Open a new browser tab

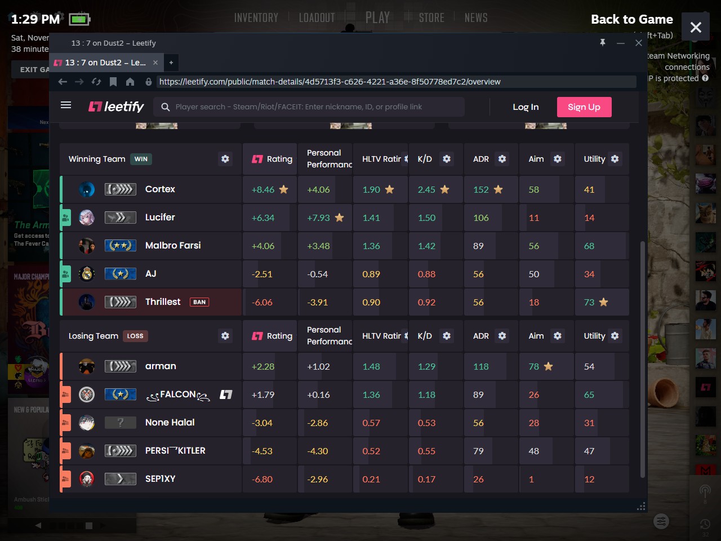[171, 63]
